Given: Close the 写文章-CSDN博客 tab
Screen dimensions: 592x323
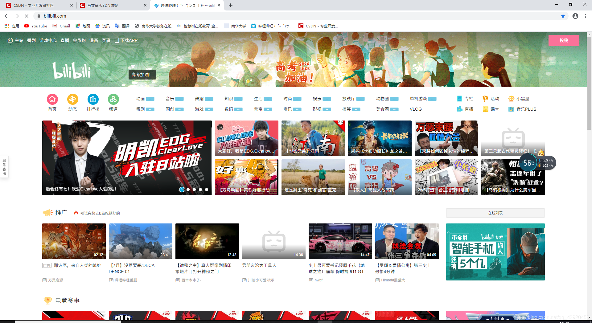Looking at the screenshot, I should [x=145, y=5].
